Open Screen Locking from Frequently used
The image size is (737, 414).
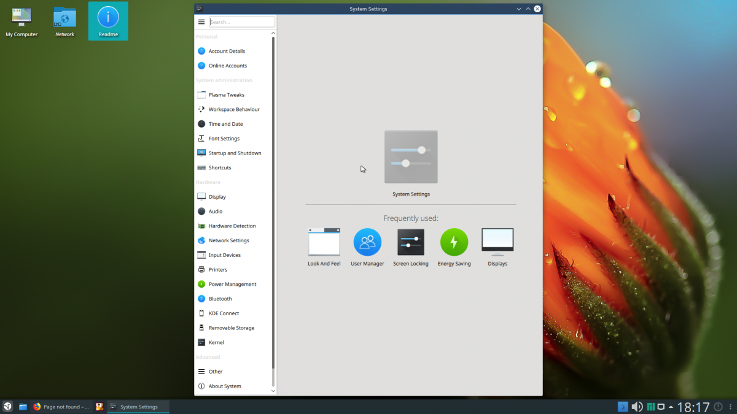click(410, 242)
